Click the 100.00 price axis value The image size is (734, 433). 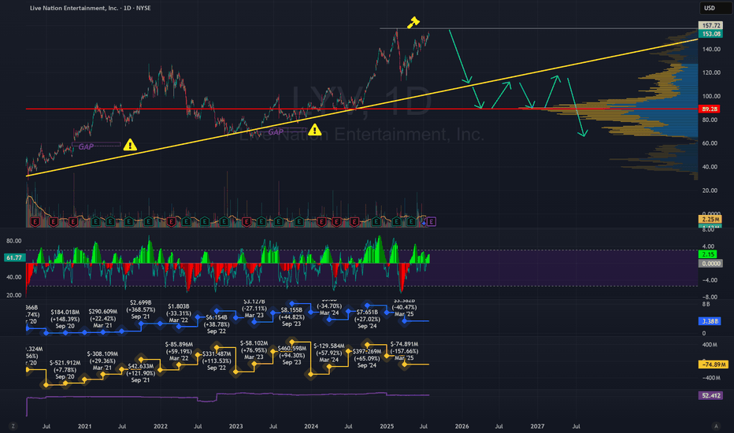coord(711,96)
